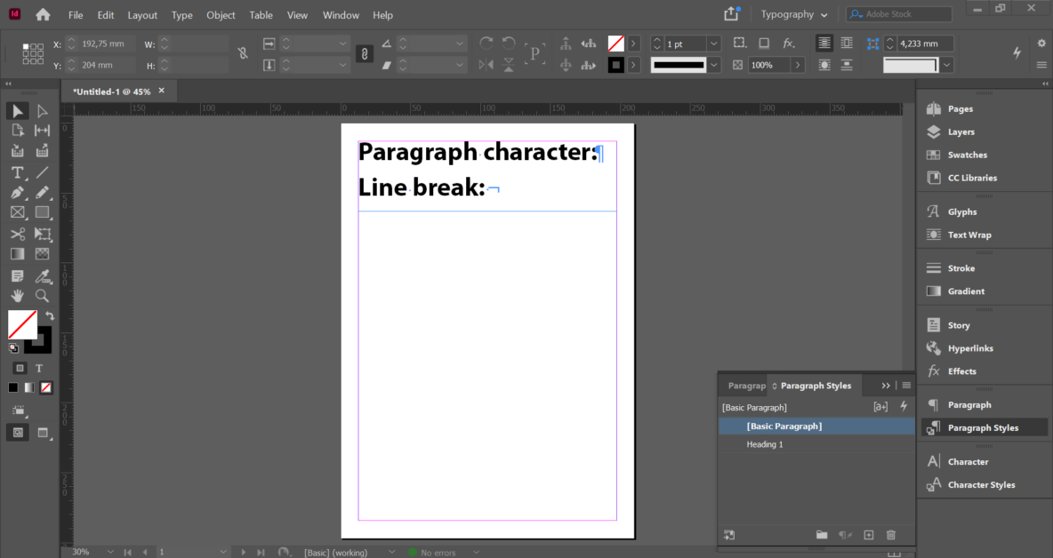Enable formatting affects text toggle
1053x558 pixels.
pyautogui.click(x=39, y=368)
